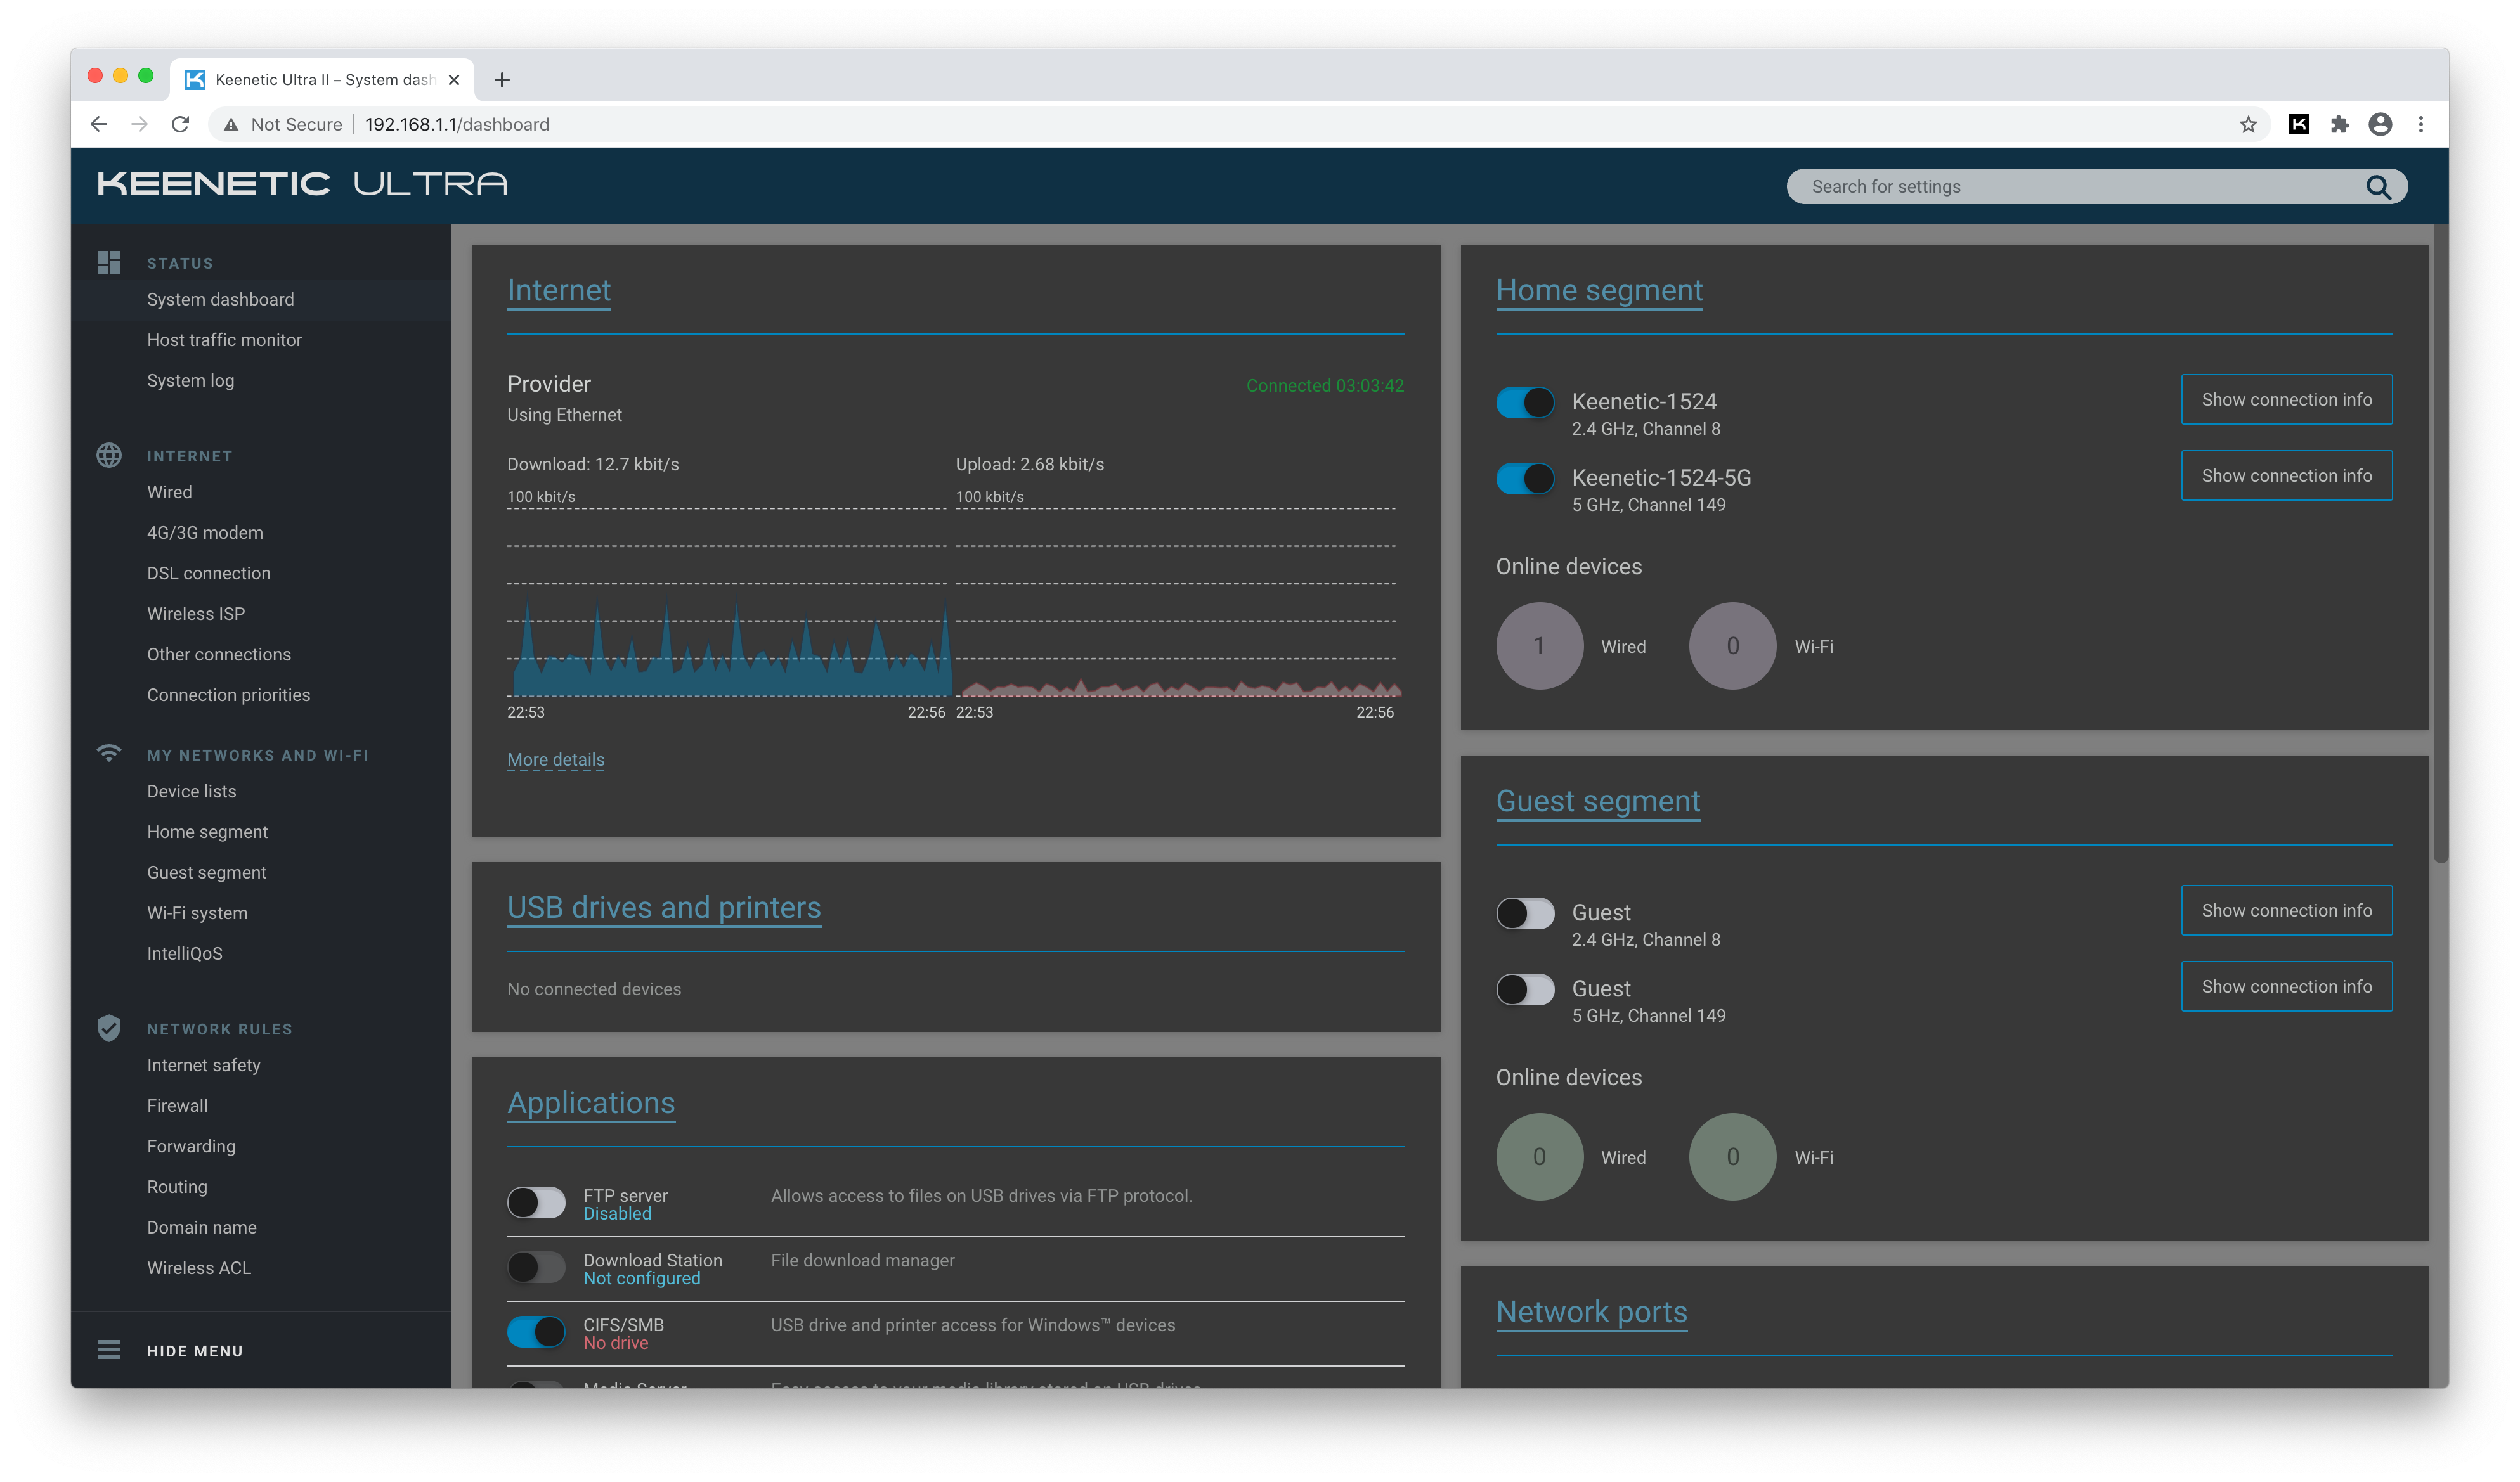The image size is (2520, 1482).
Task: Open Host traffic monitor menu item
Action: click(x=224, y=340)
